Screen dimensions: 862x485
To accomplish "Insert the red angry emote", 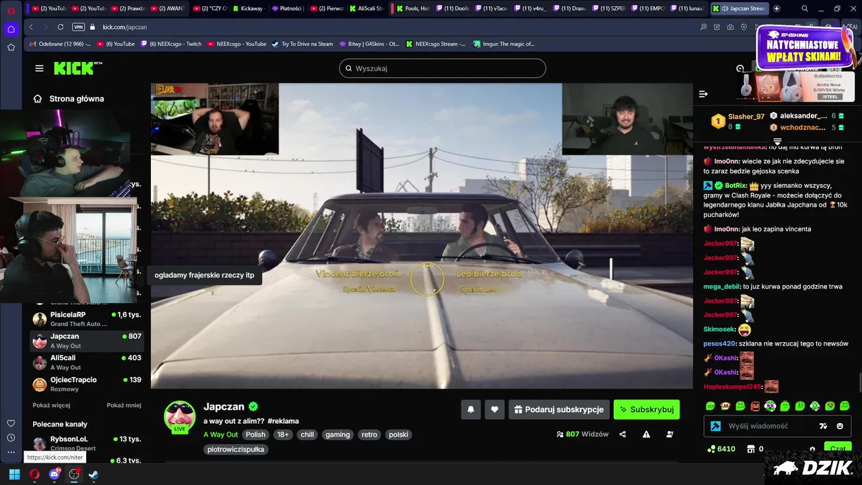I will [x=755, y=406].
